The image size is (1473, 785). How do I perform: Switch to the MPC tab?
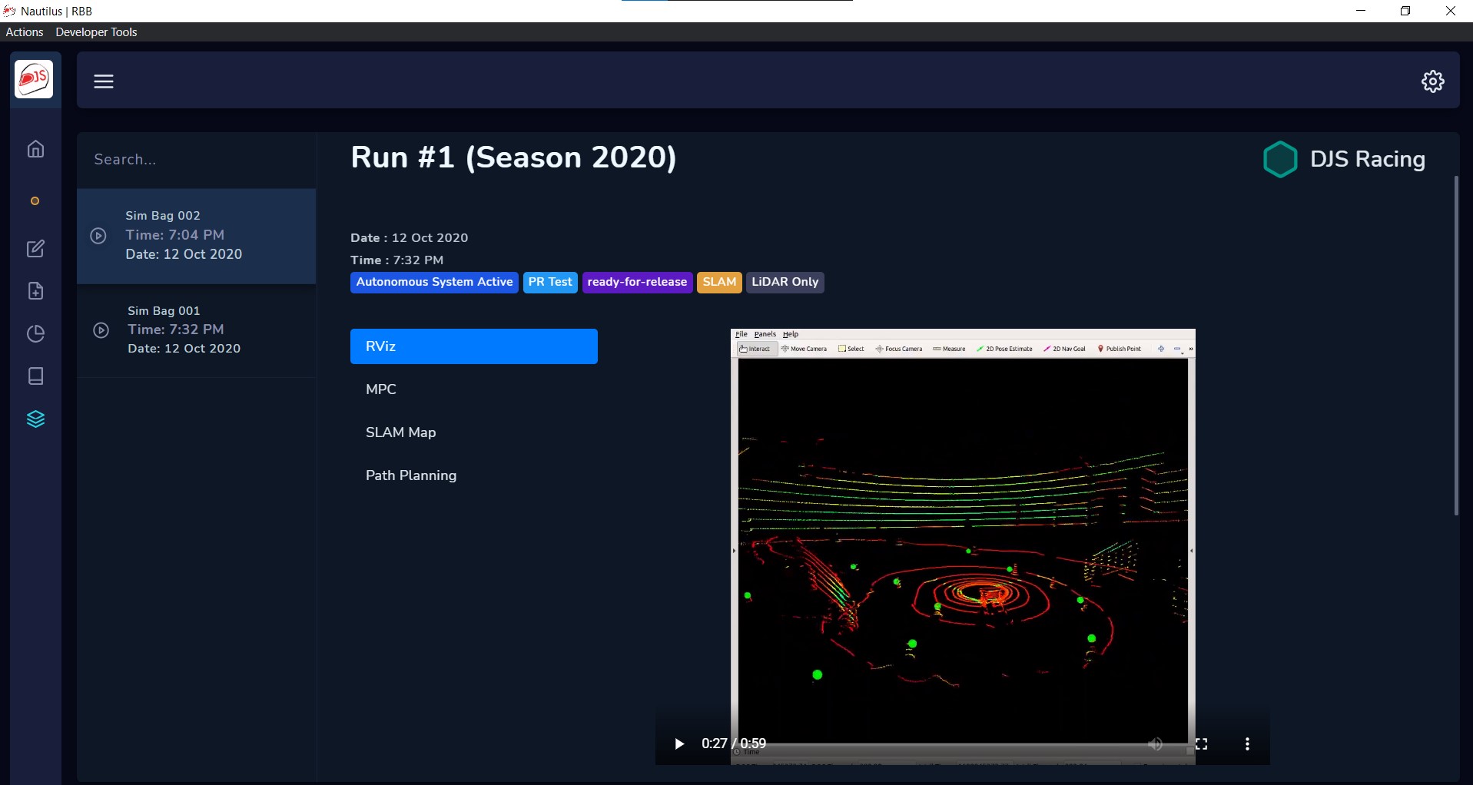[x=474, y=389]
